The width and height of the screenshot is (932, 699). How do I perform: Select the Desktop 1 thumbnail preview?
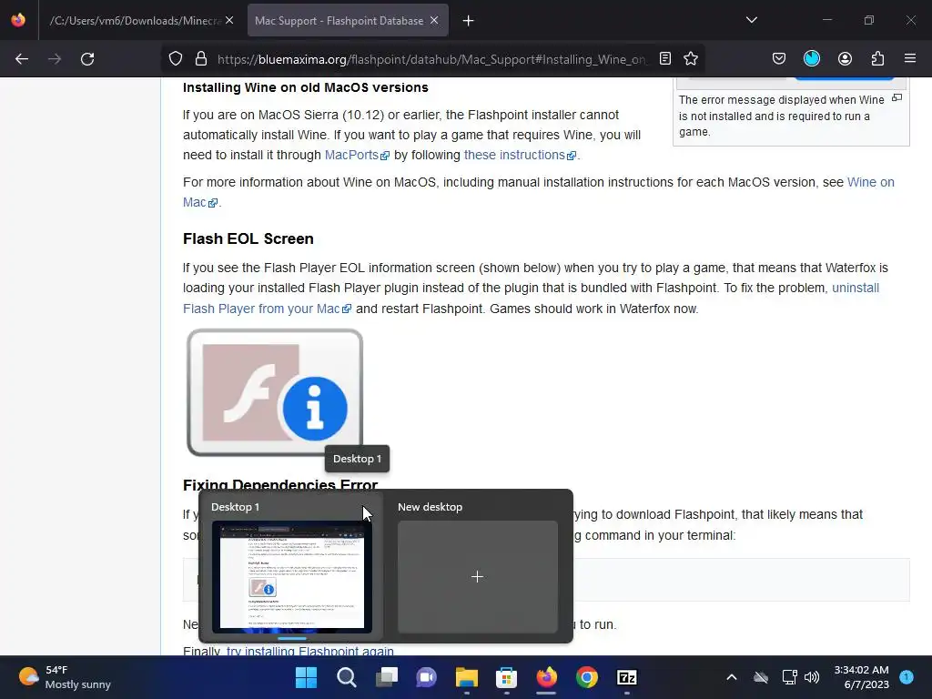[292, 576]
